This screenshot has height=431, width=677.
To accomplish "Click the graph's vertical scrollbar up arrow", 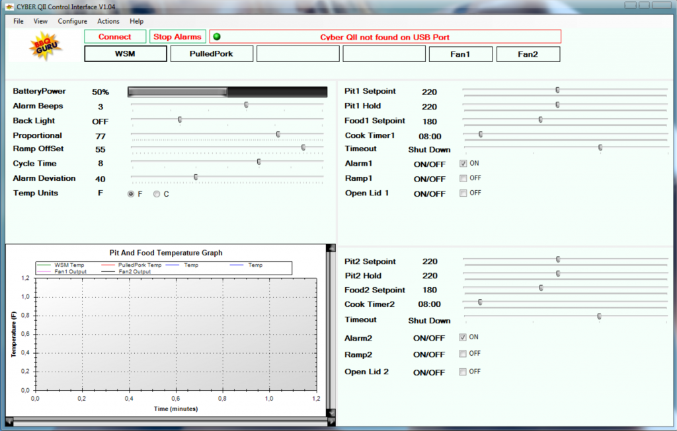I will [331, 248].
